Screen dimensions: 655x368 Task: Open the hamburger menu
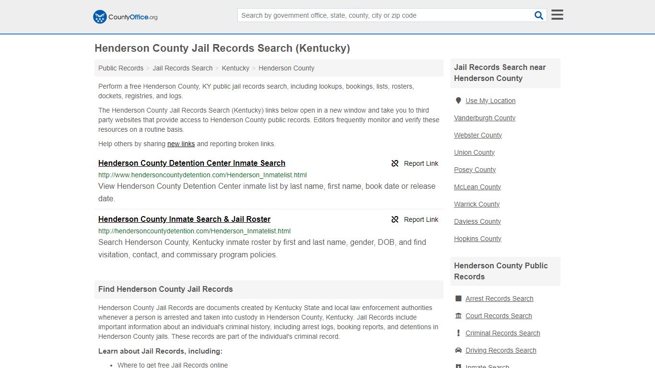tap(557, 15)
